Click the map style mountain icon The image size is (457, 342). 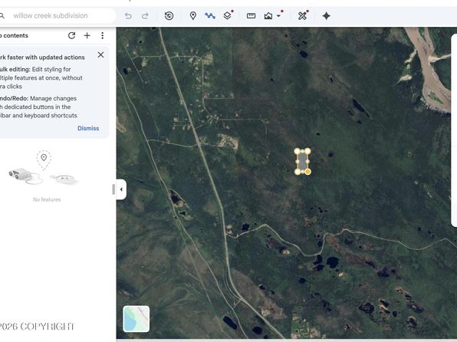click(268, 16)
